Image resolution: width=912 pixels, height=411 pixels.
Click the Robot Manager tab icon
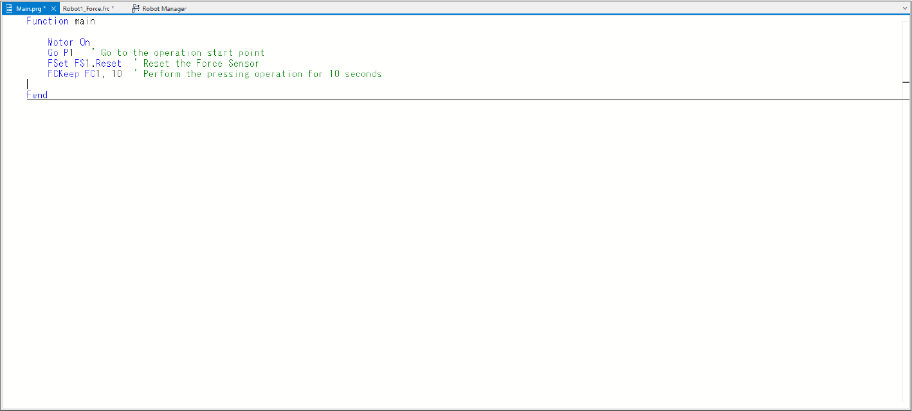click(136, 8)
